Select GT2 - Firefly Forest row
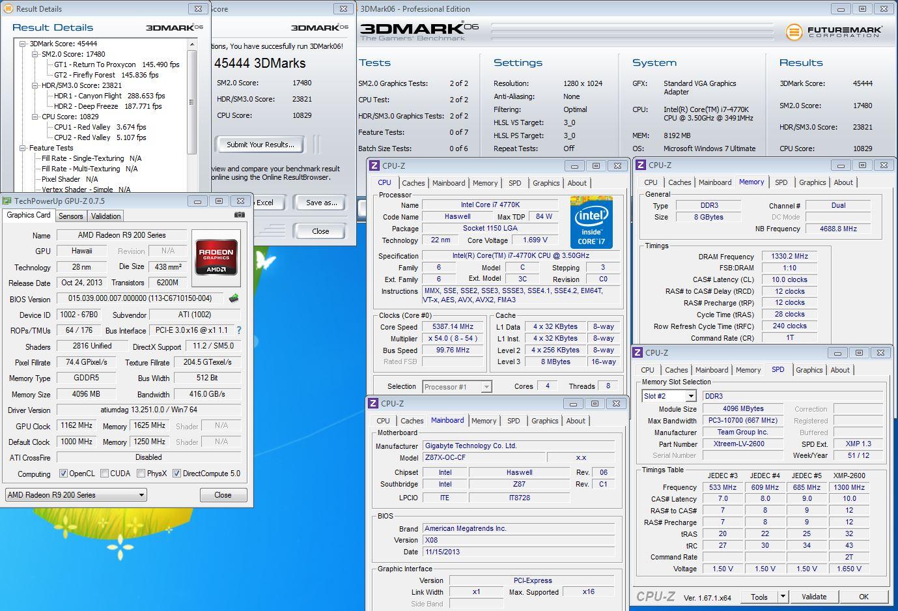898x611 pixels. (106, 75)
